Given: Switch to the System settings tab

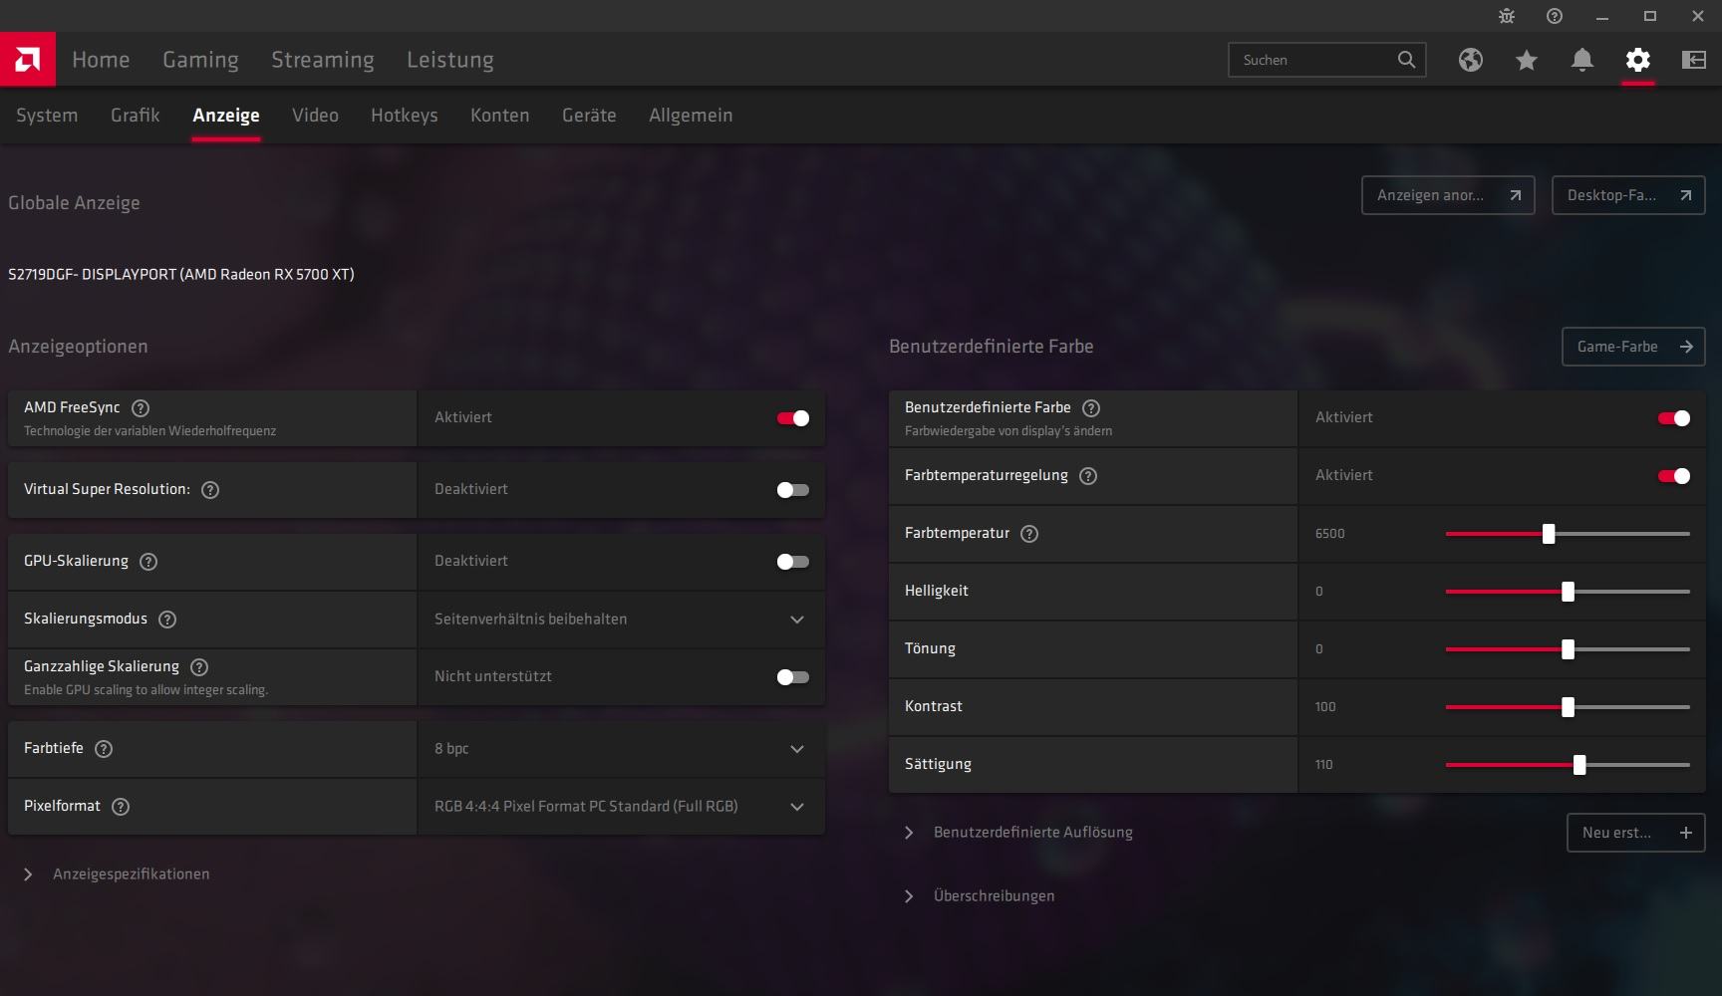Looking at the screenshot, I should pyautogui.click(x=47, y=116).
